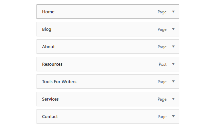Screen dimensions: 224x128
Task: Select the Tools For Writers title
Action: 59,81
